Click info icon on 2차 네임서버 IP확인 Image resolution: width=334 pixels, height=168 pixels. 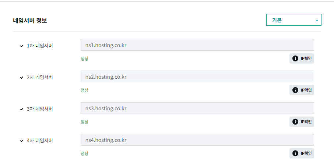point(295,90)
